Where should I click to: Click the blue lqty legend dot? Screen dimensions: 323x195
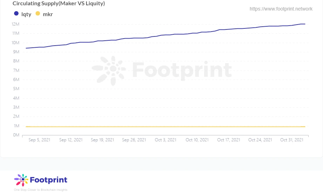[x=16, y=14]
